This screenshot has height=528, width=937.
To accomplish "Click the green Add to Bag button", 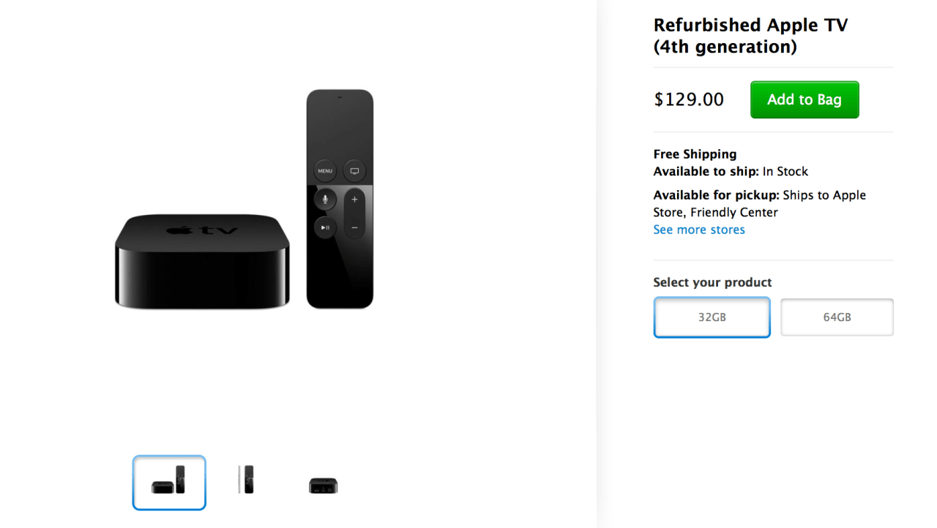I will [805, 99].
